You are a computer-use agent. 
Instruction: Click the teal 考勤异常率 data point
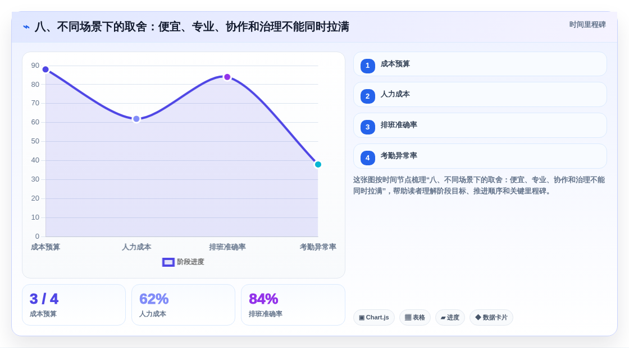[x=318, y=165]
